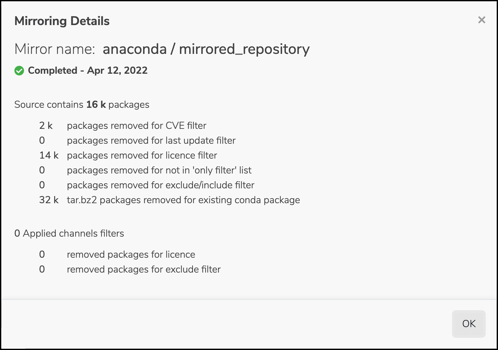498x350 pixels.
Task: Click the 0 Applied channels filters heading
Action: 69,233
